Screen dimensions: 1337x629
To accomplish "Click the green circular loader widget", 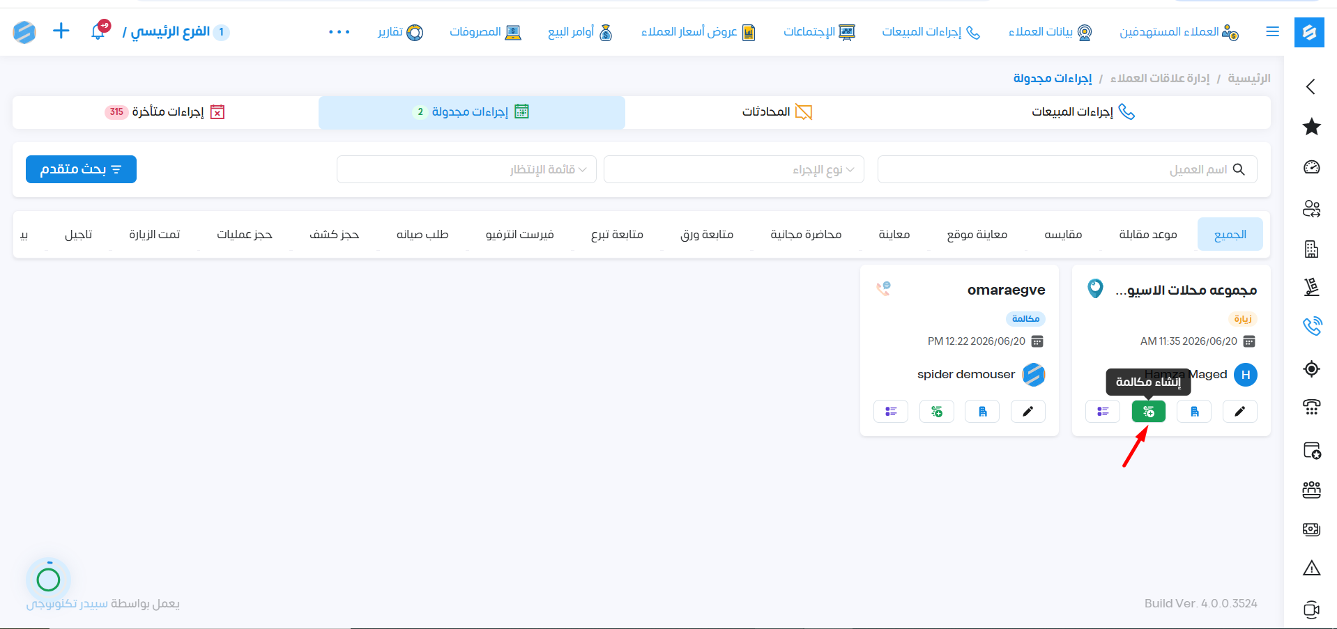I will tap(48, 580).
